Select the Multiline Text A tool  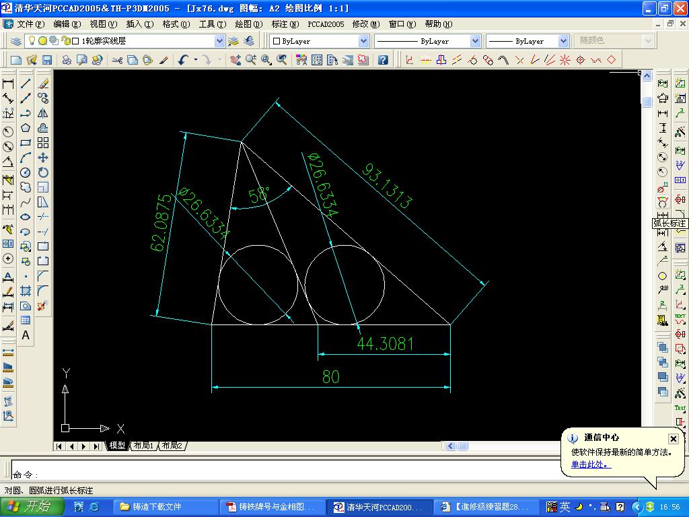click(26, 335)
